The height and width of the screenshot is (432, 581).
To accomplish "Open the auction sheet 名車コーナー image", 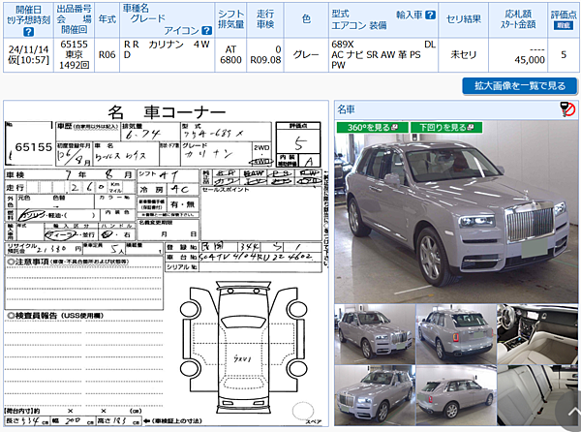I will (x=166, y=263).
